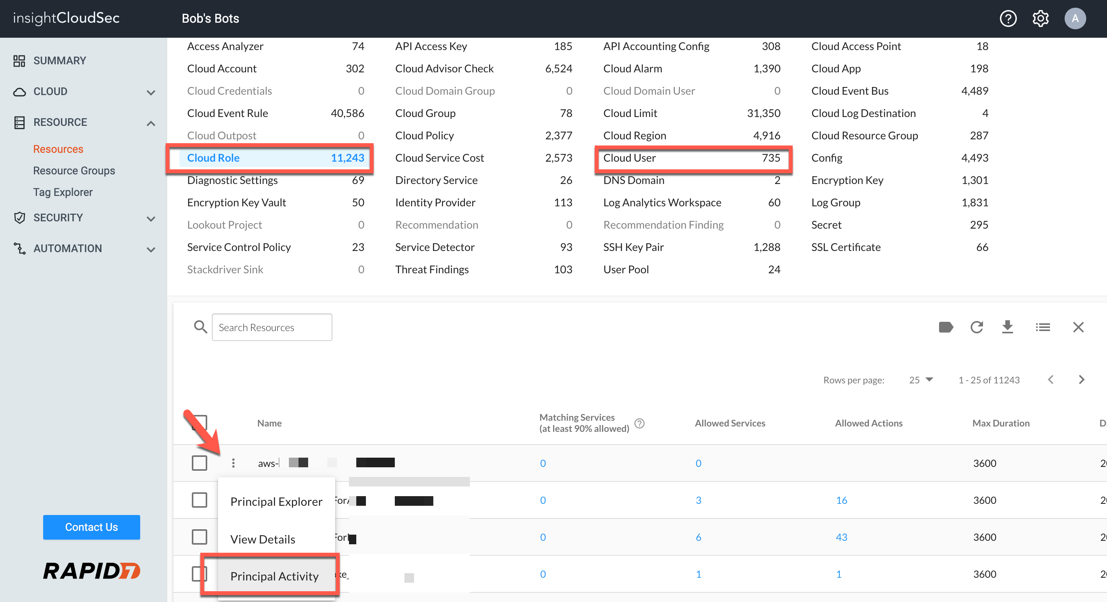Select the Cloud Policy resource type
The height and width of the screenshot is (602, 1107).
point(483,135)
